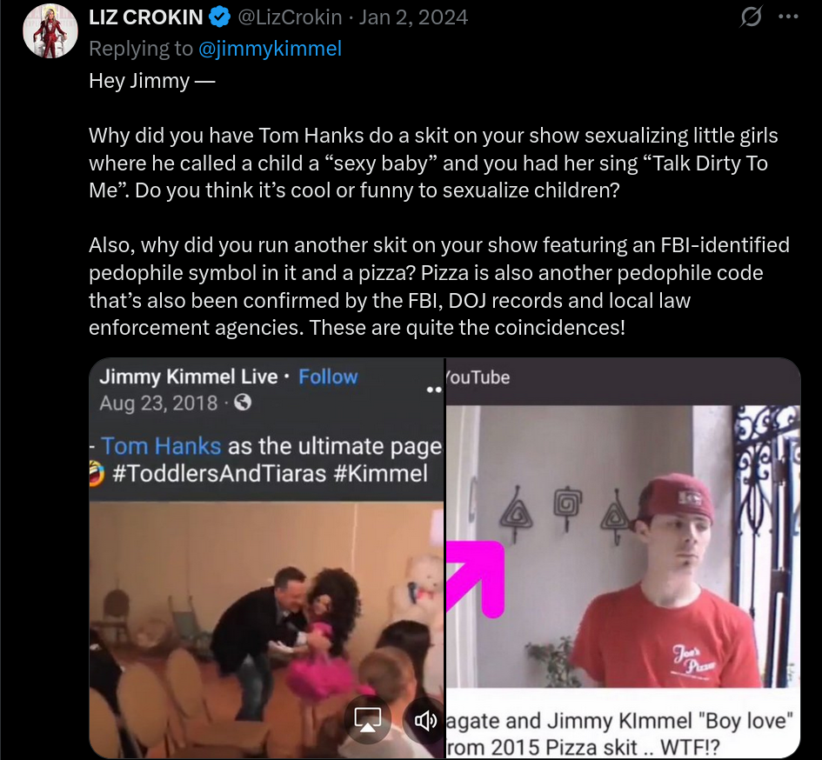The height and width of the screenshot is (760, 822).
Task: Click the AirPlay cast icon on video
Action: coord(368,720)
